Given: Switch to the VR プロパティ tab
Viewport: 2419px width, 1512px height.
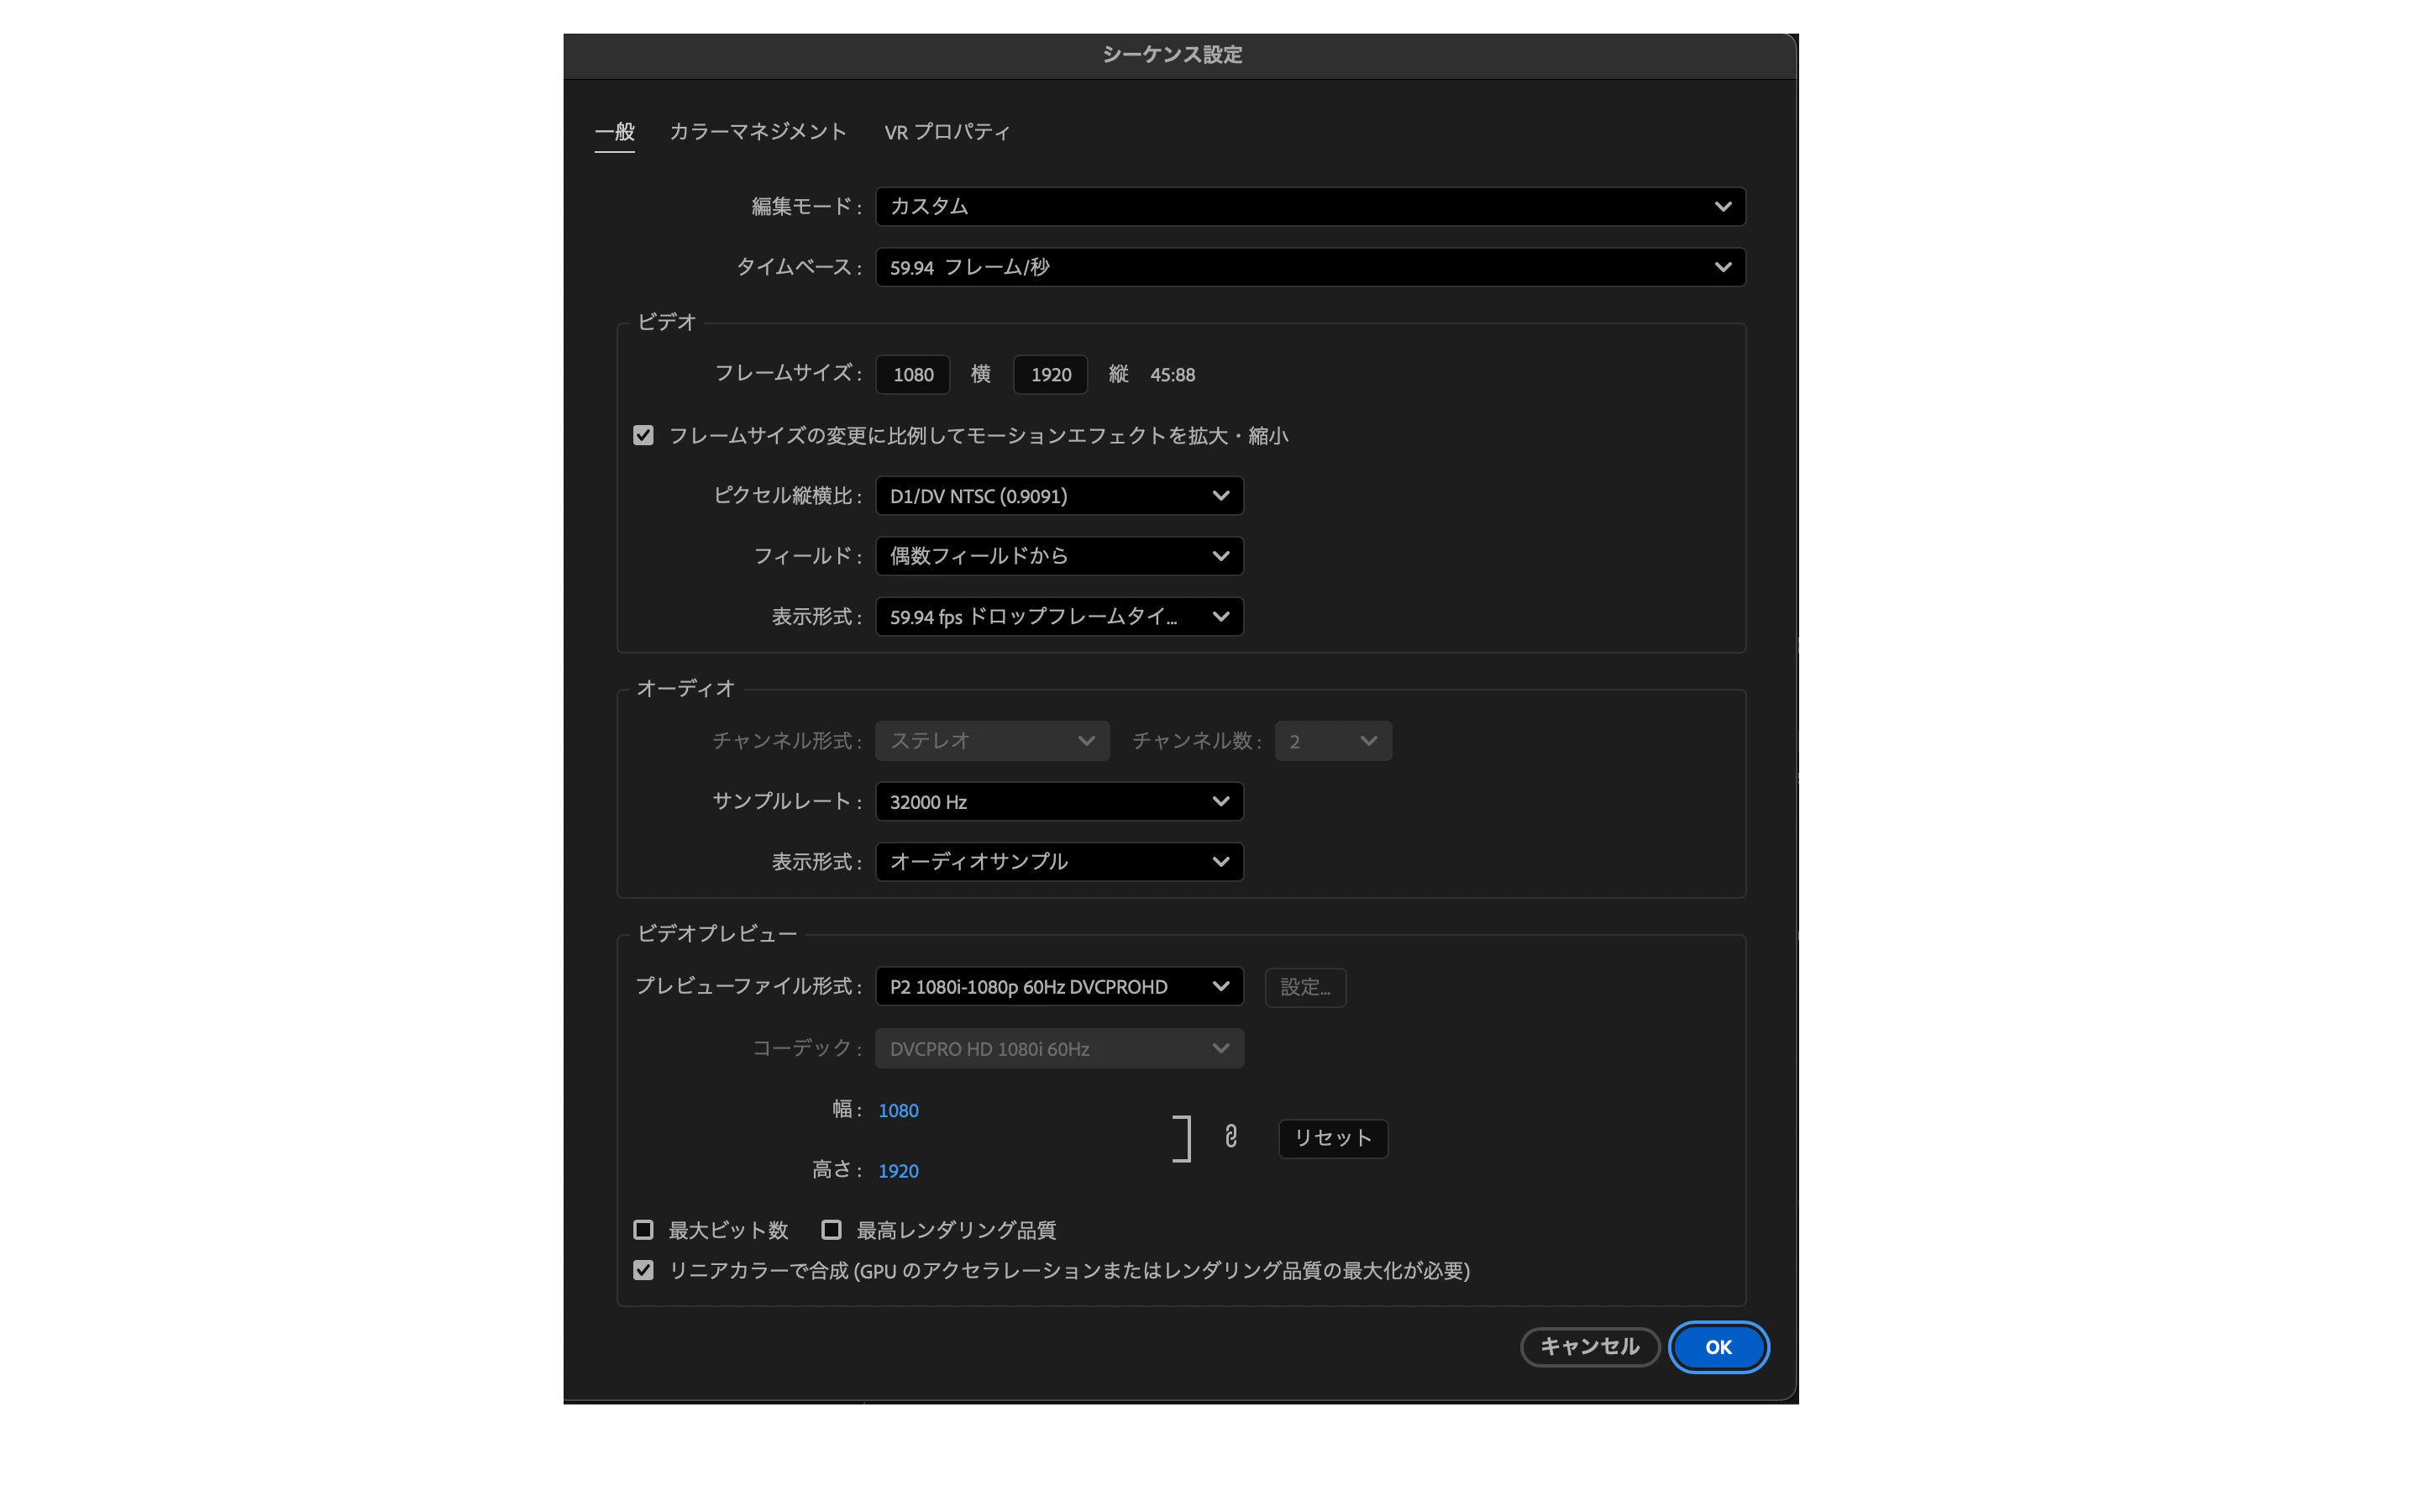Looking at the screenshot, I should point(947,132).
